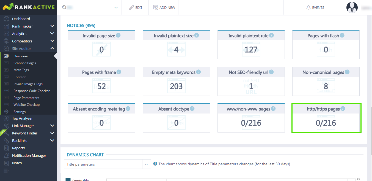Open the Empty meta keywords card showing 203
Viewport: 372px width, 181px height.
click(176, 81)
